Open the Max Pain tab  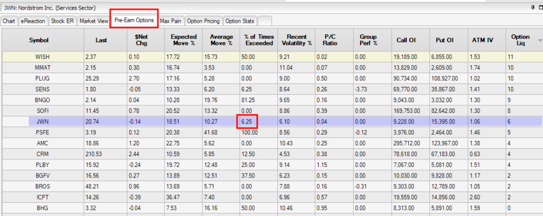tap(170, 21)
